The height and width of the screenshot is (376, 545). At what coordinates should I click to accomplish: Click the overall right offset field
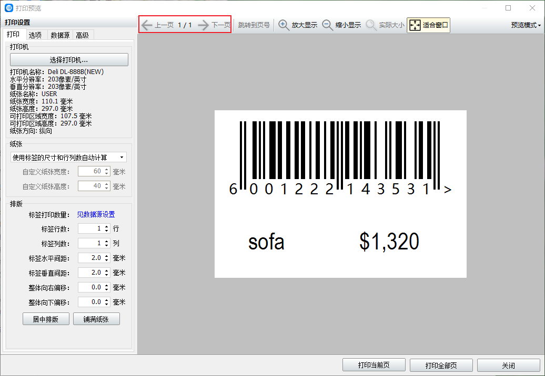[90, 287]
